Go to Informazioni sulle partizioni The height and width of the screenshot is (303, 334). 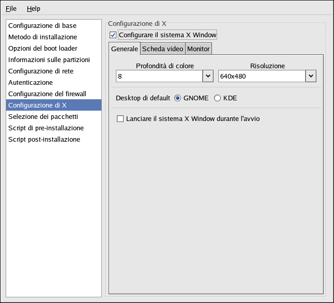[x=49, y=60]
